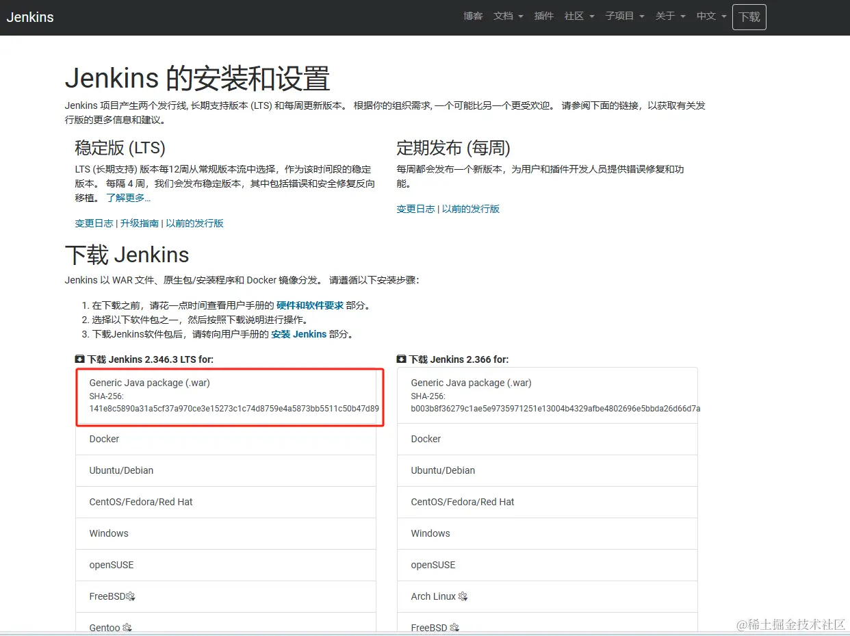
Task: Download weekly Generic Java package (.war)
Action: (x=548, y=396)
